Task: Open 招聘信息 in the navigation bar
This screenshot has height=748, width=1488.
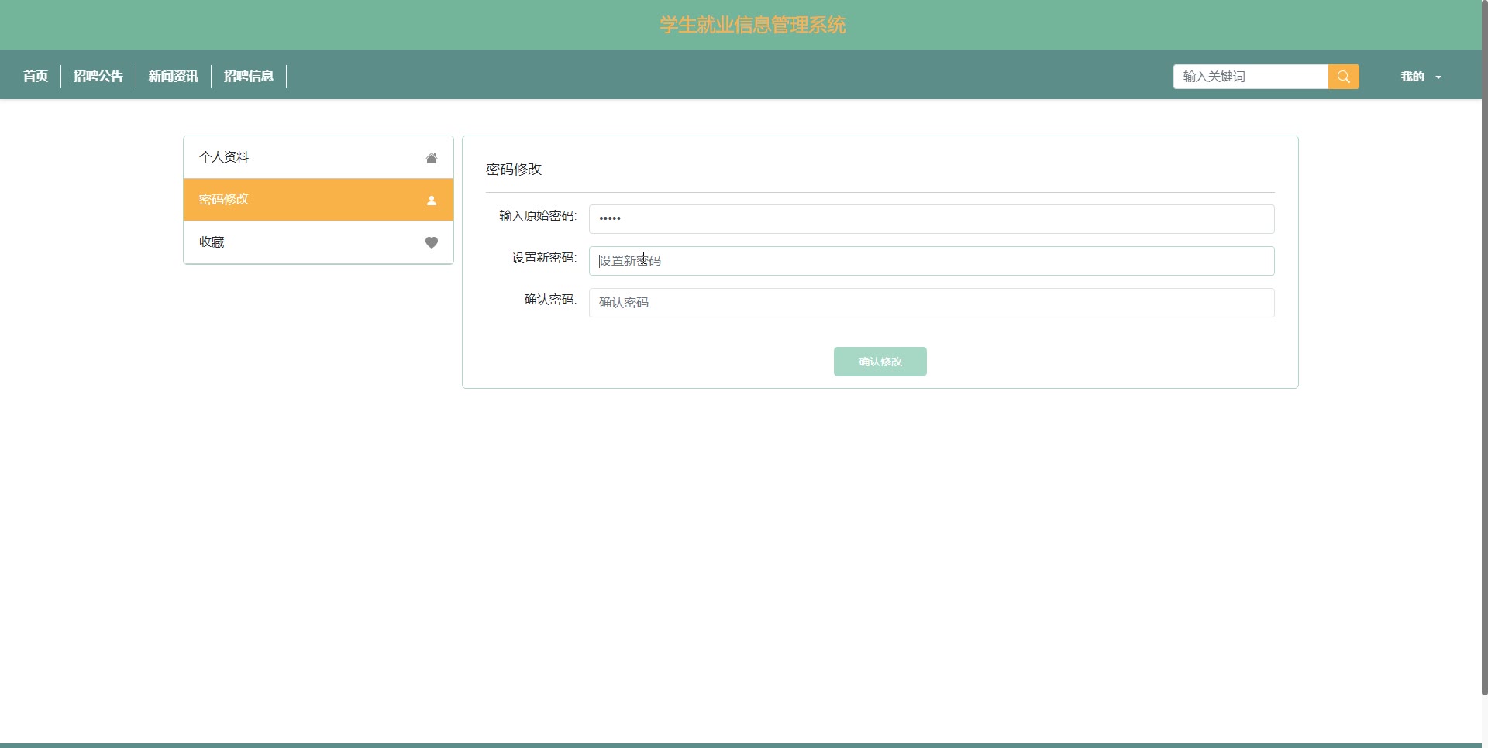Action: click(249, 76)
